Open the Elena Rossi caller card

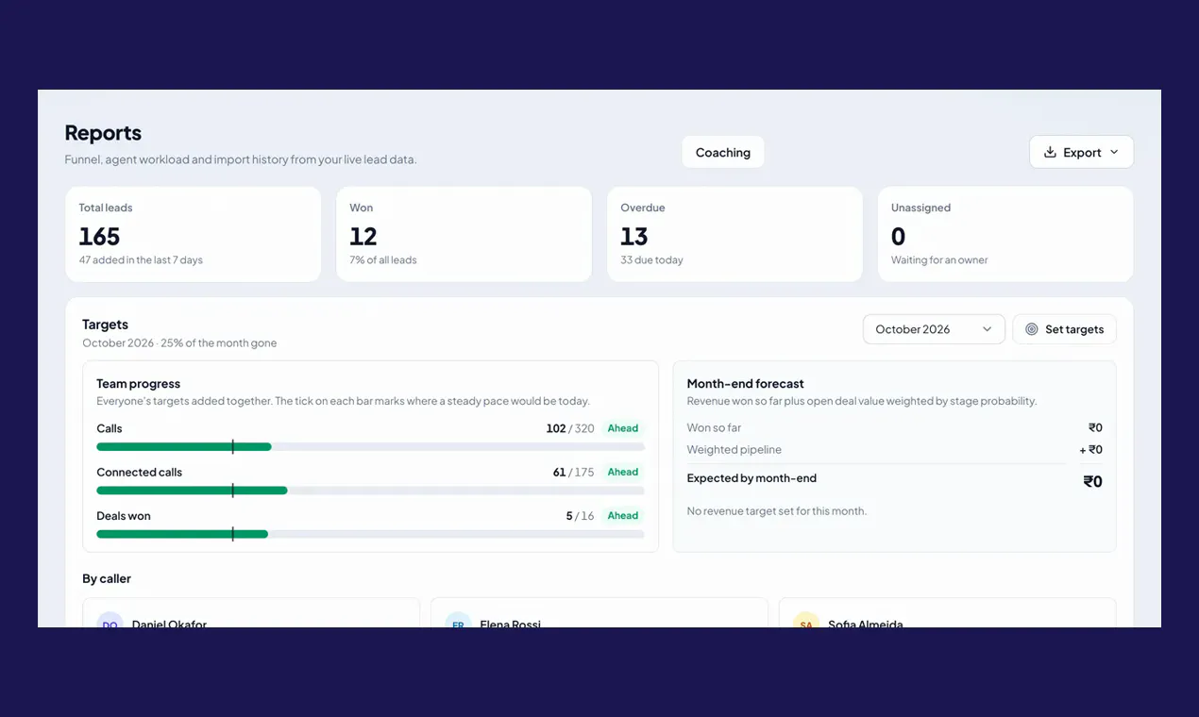click(599, 613)
